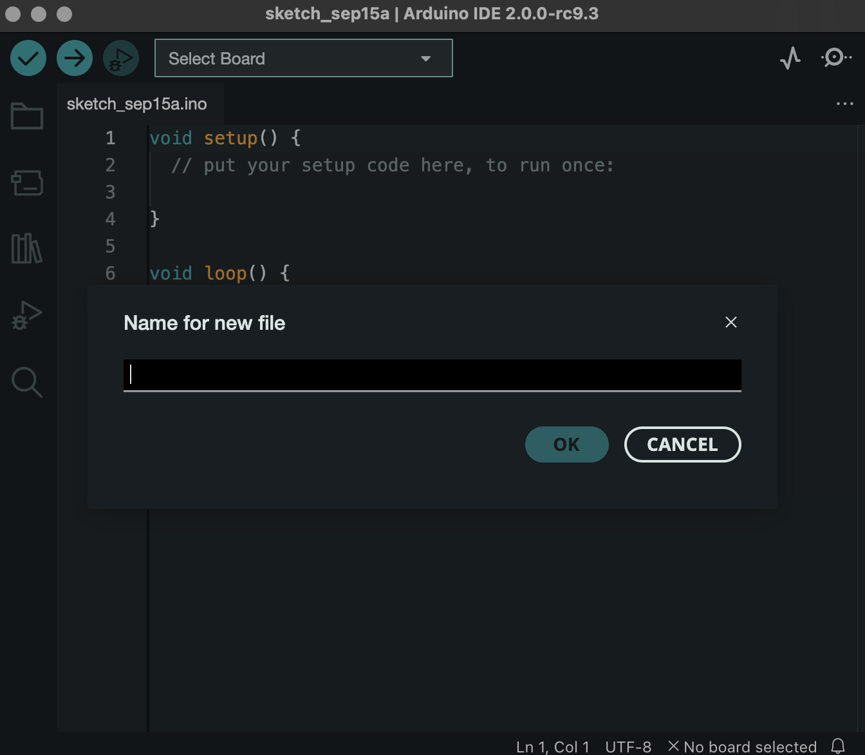Click the 'void setup() {' code line
Image resolution: width=865 pixels, height=755 pixels.
pyautogui.click(x=225, y=138)
